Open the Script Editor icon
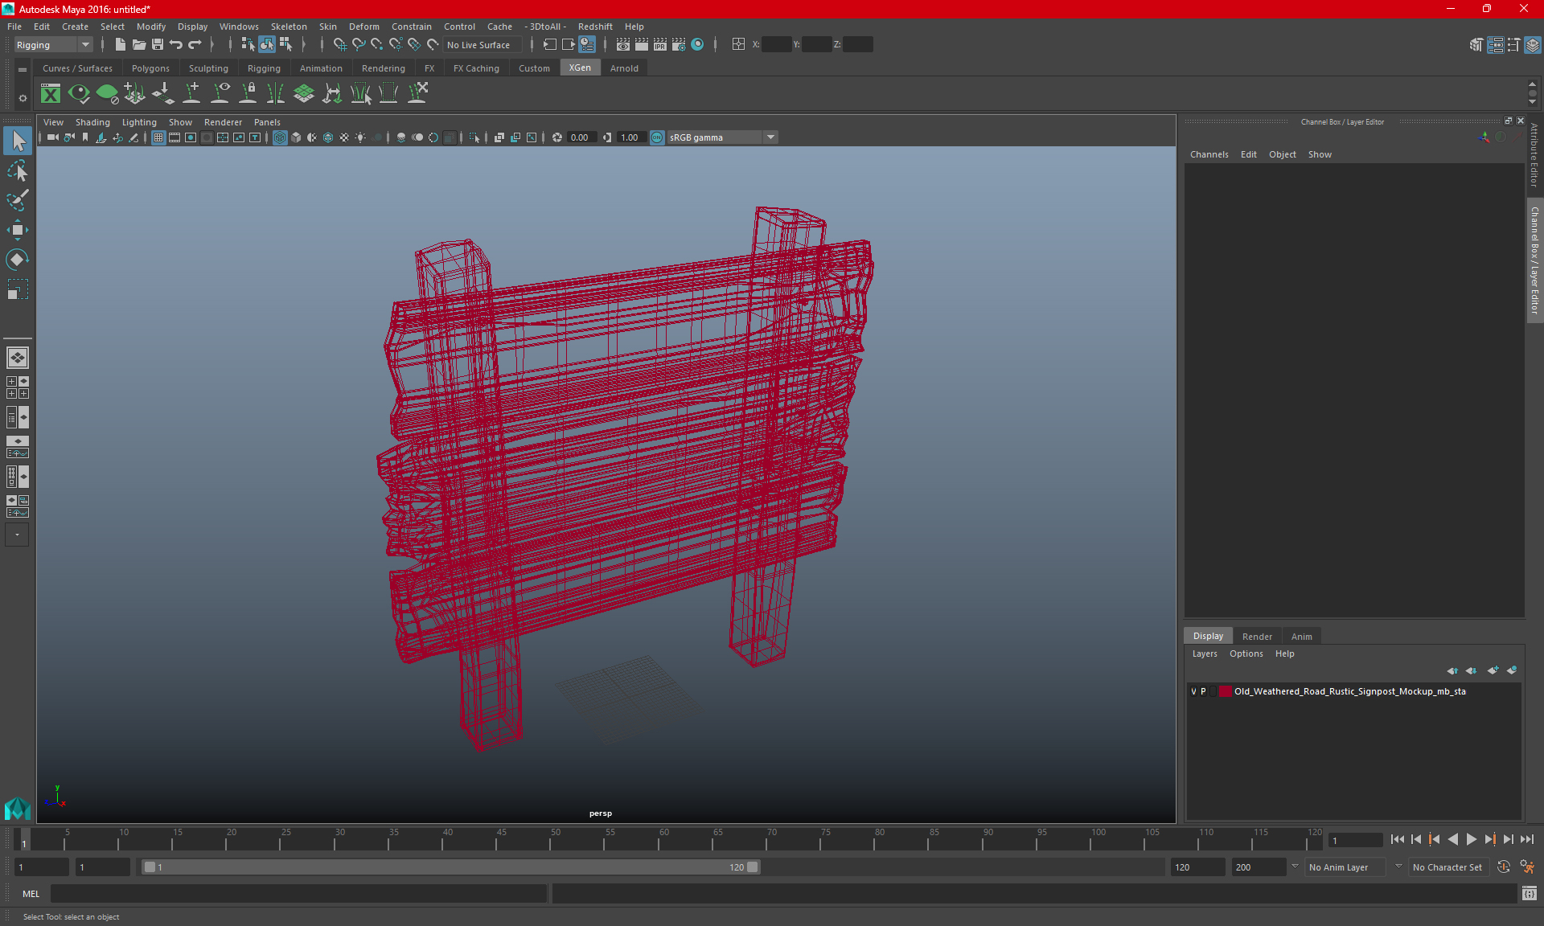1544x926 pixels. click(1530, 894)
